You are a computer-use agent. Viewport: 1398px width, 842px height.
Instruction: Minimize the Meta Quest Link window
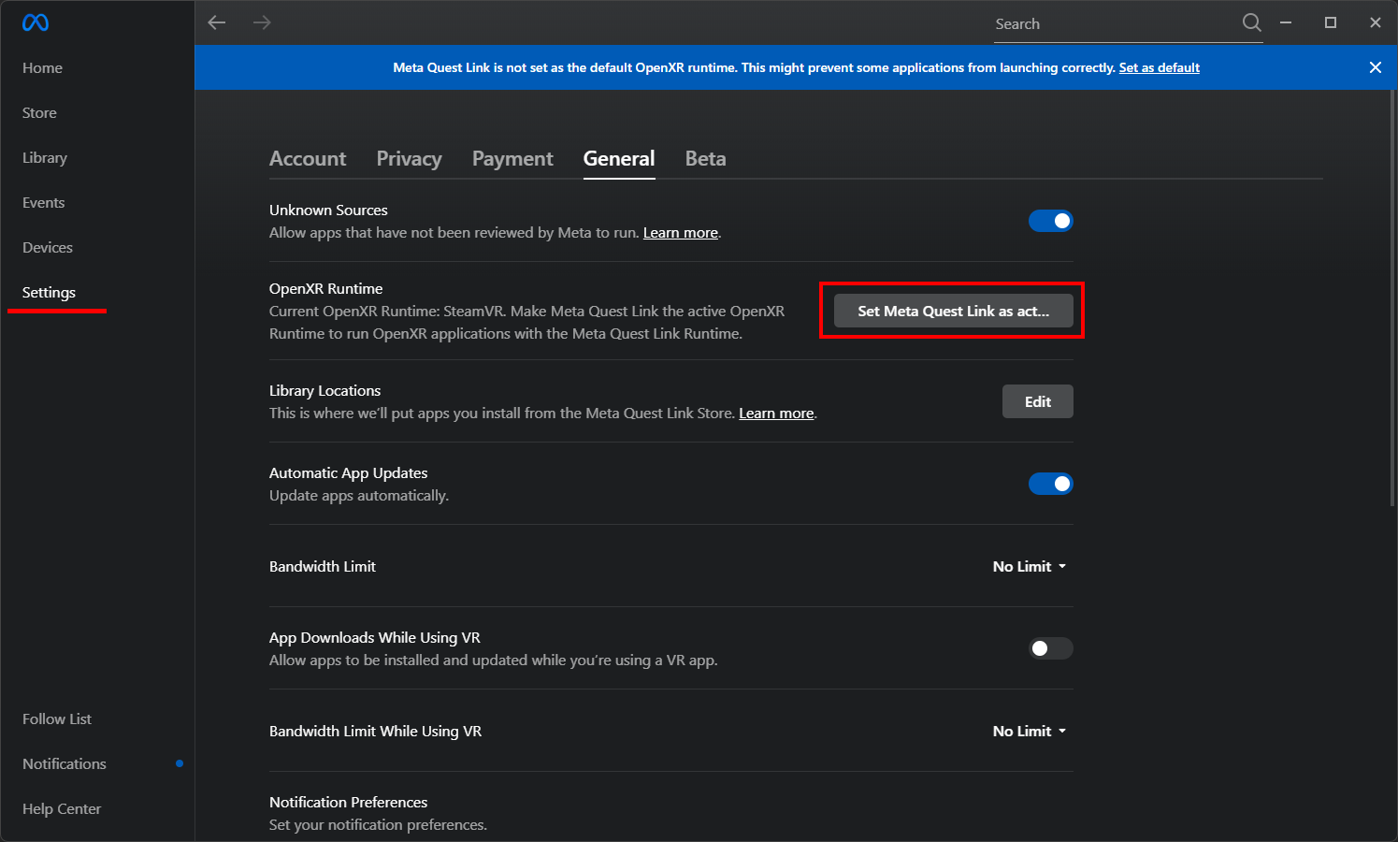[1286, 22]
